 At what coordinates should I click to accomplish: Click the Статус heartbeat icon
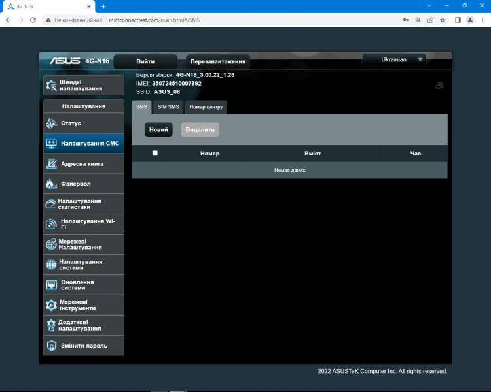[x=52, y=123]
